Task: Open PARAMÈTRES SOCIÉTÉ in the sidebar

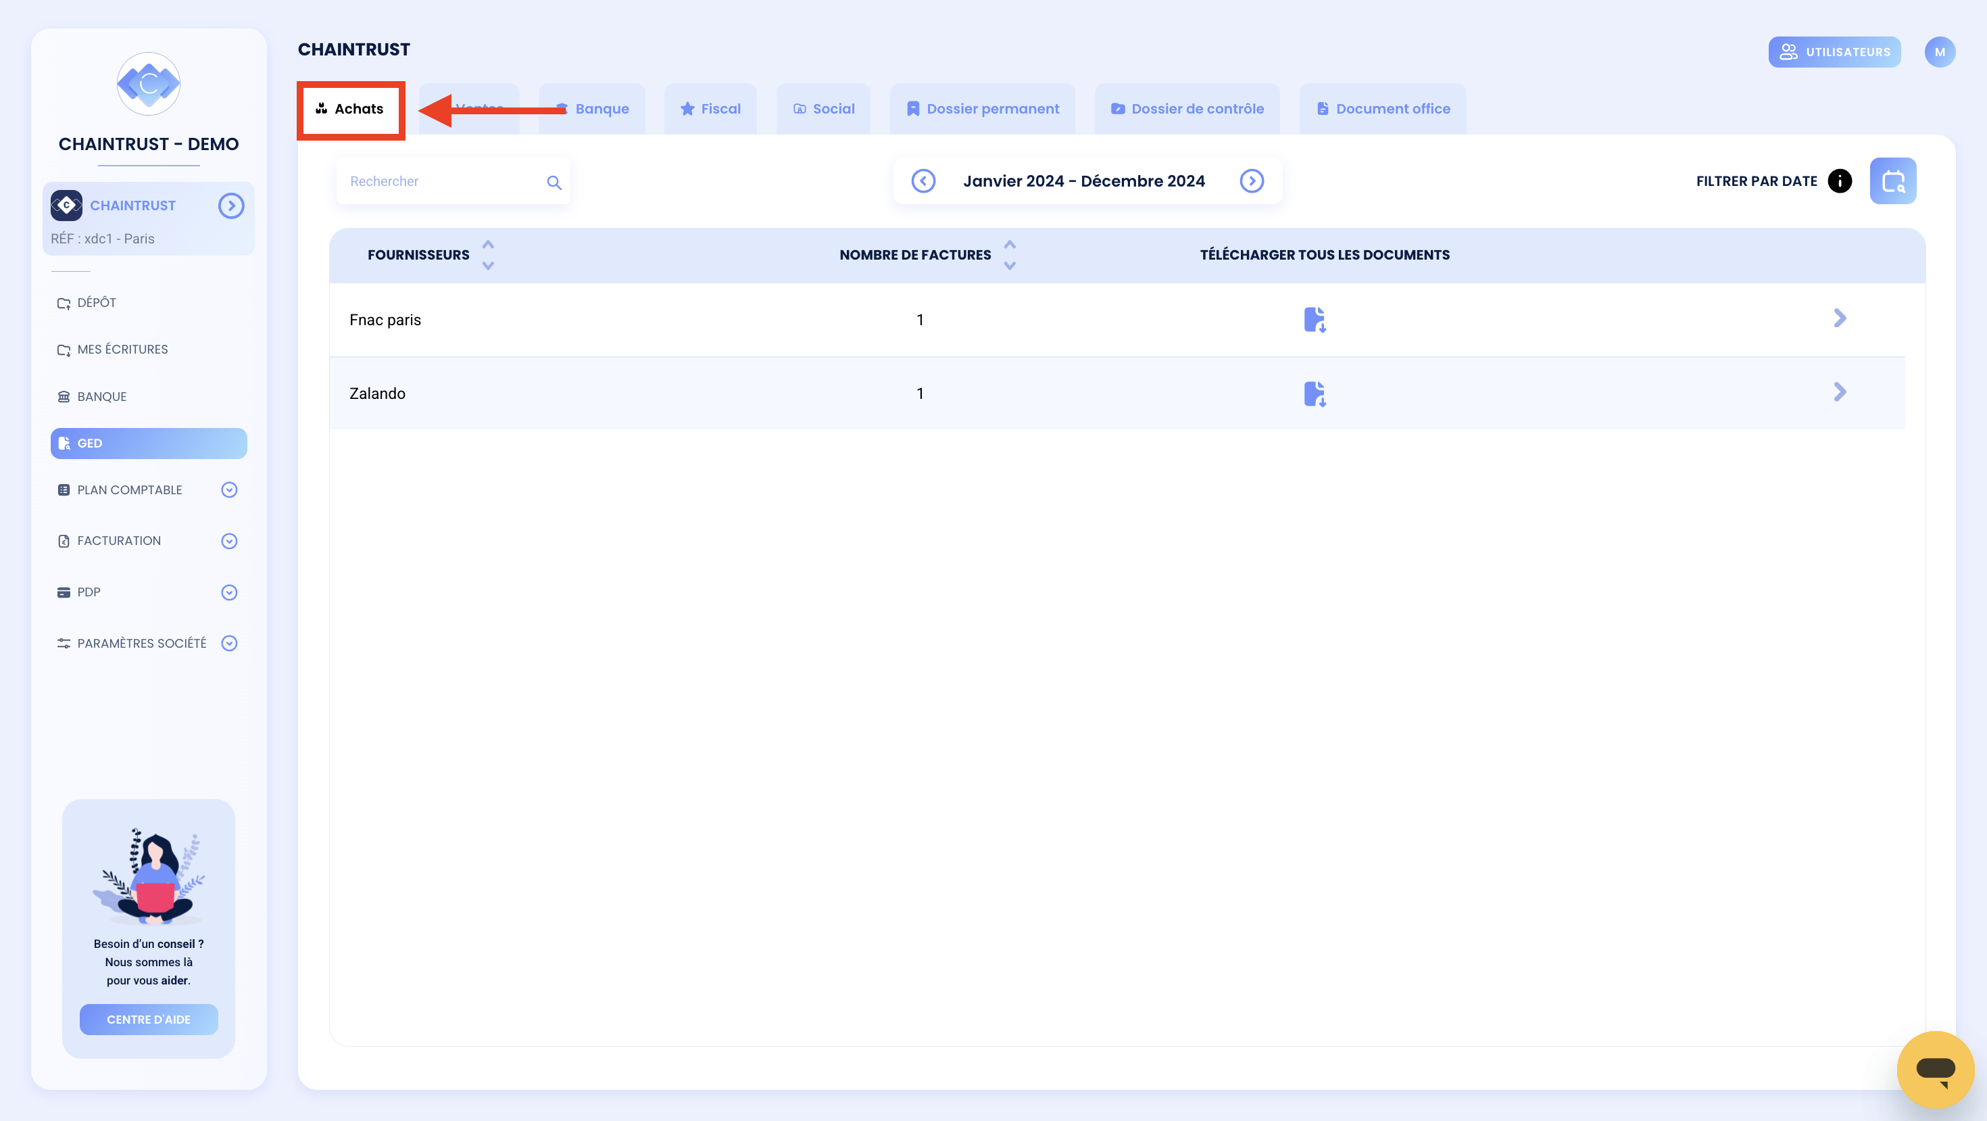Action: coord(132,644)
